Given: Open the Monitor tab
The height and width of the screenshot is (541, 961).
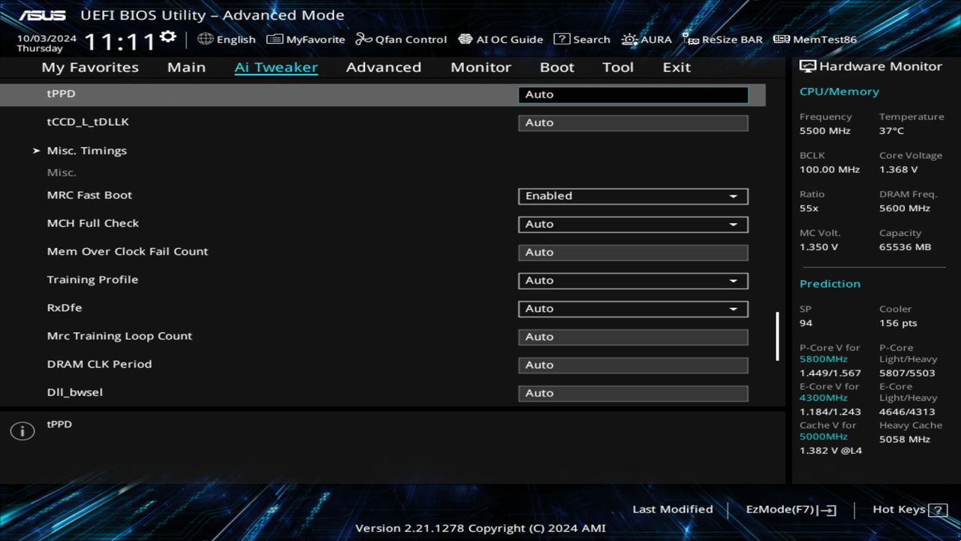Looking at the screenshot, I should pos(480,67).
